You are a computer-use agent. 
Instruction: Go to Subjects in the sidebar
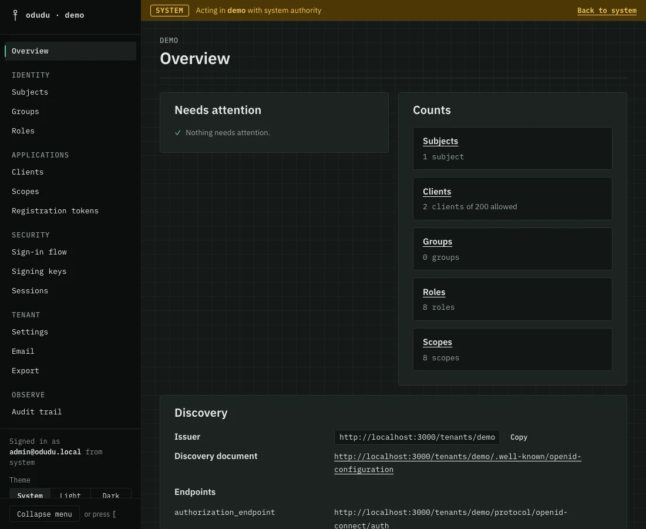click(x=30, y=92)
